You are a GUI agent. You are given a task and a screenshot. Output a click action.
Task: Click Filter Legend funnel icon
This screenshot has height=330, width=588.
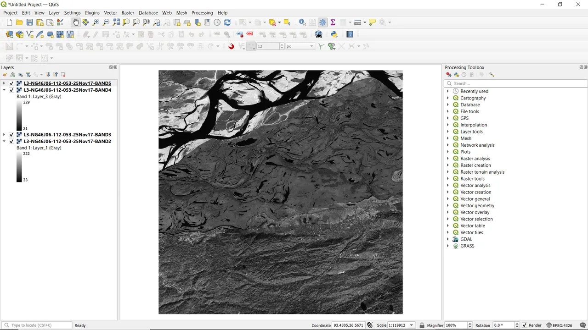click(x=28, y=74)
